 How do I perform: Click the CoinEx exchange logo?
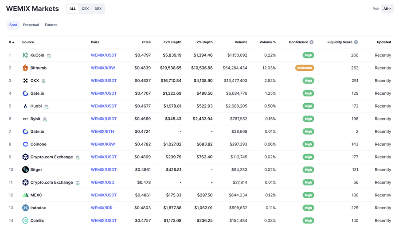[x=25, y=220]
